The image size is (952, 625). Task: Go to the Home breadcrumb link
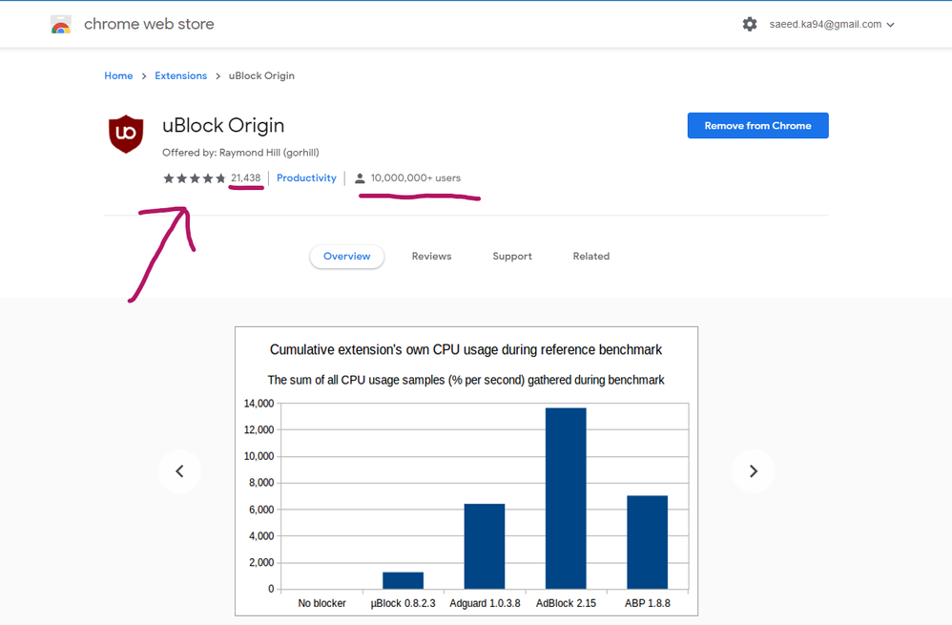(x=118, y=76)
